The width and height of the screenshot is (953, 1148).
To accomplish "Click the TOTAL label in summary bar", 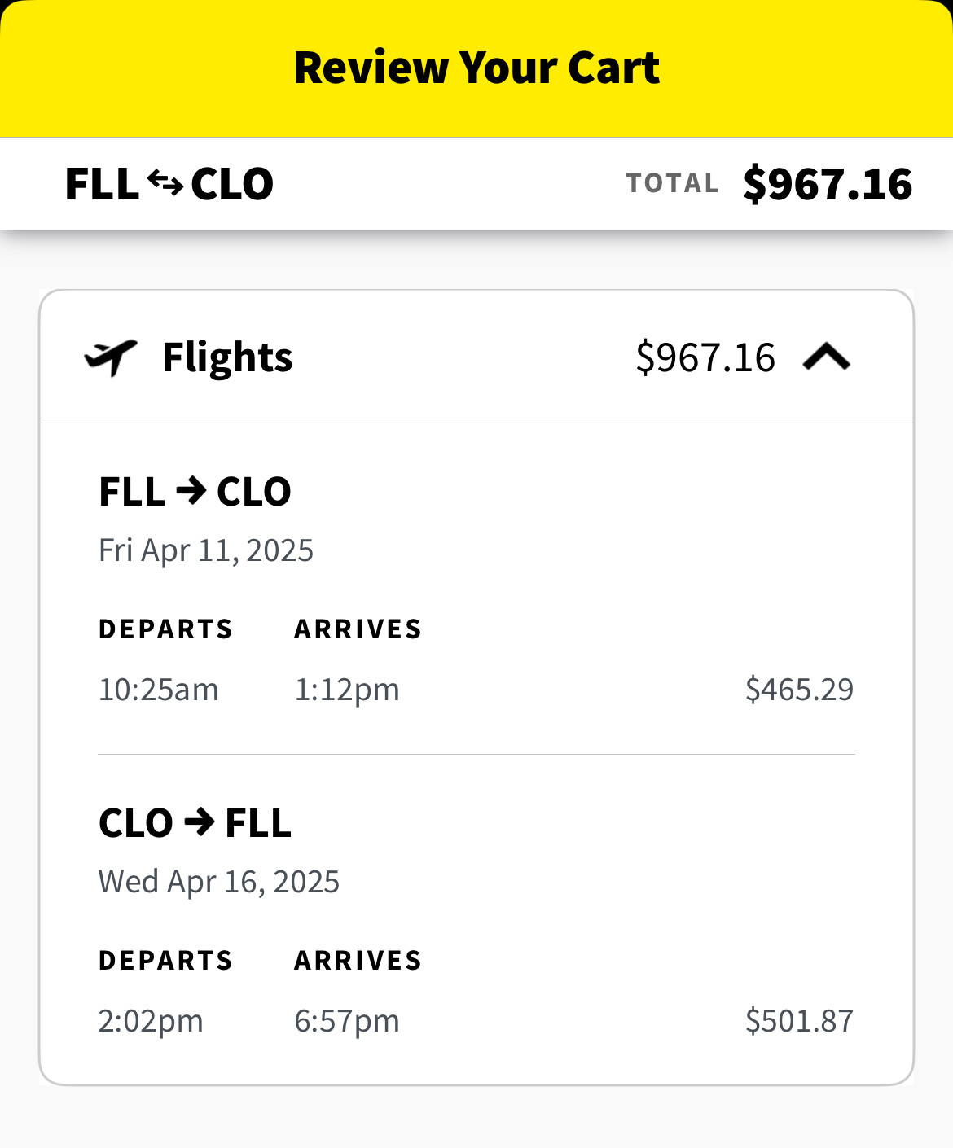I will 672,183.
